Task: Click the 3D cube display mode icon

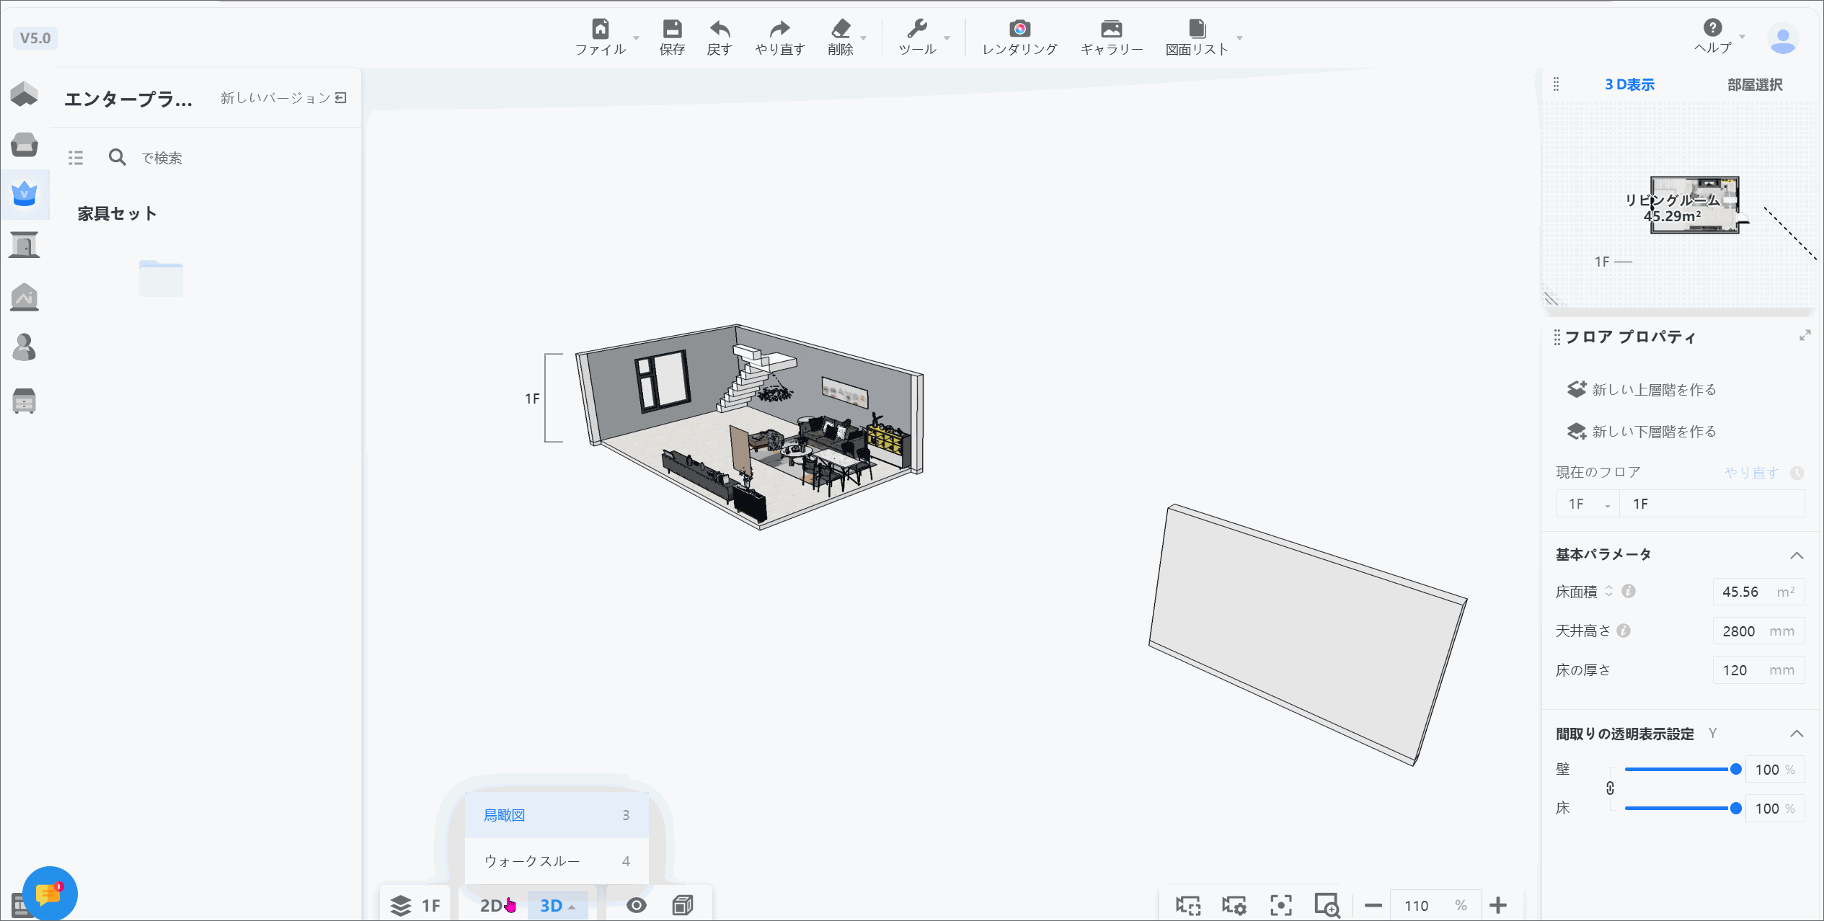Action: (x=683, y=905)
